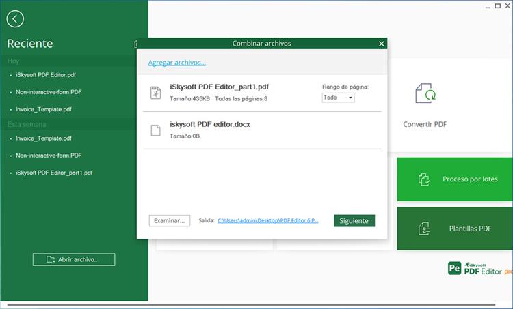Click the folder icon in Abrir archivo

point(51,260)
